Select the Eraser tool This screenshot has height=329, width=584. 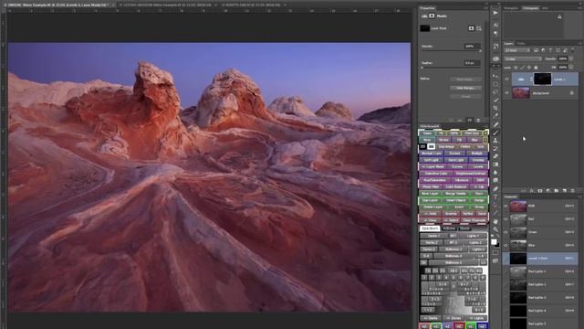495,156
